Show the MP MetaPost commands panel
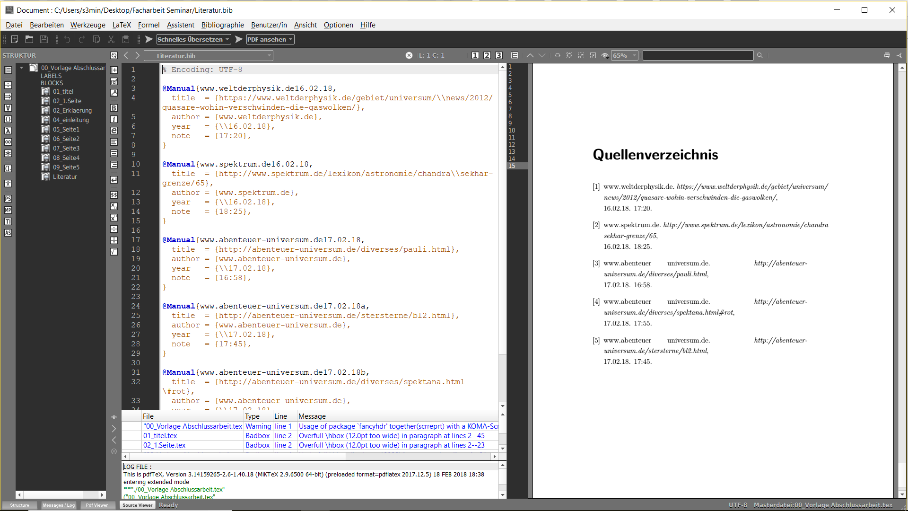This screenshot has height=511, width=908. pyautogui.click(x=8, y=210)
